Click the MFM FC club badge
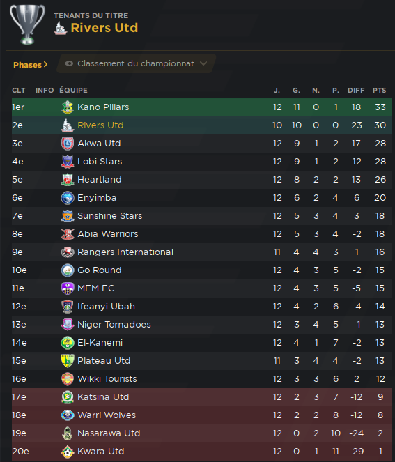This screenshot has height=462, width=395. [x=68, y=288]
